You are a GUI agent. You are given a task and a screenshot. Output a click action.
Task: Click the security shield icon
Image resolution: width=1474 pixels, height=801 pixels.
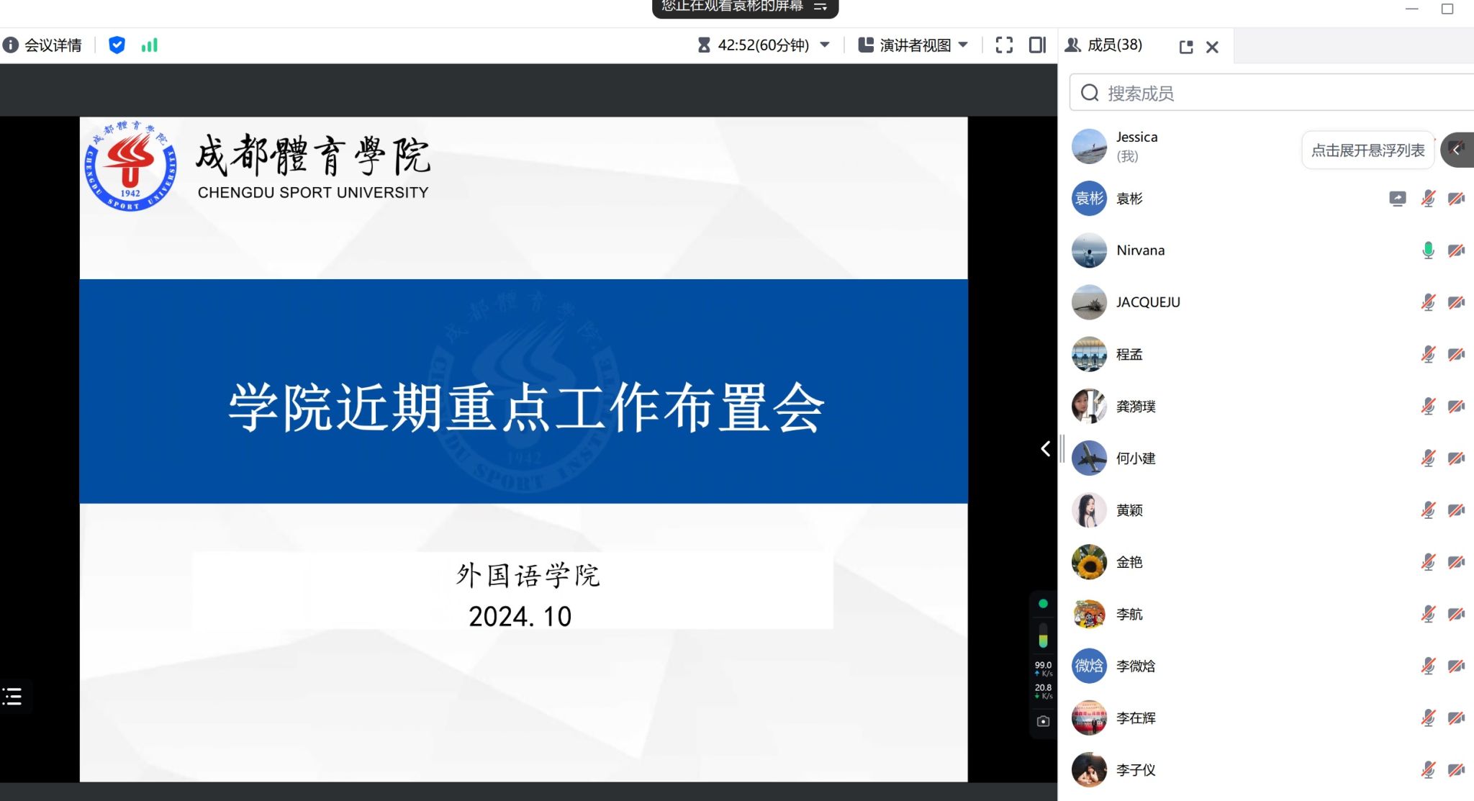[x=117, y=45]
